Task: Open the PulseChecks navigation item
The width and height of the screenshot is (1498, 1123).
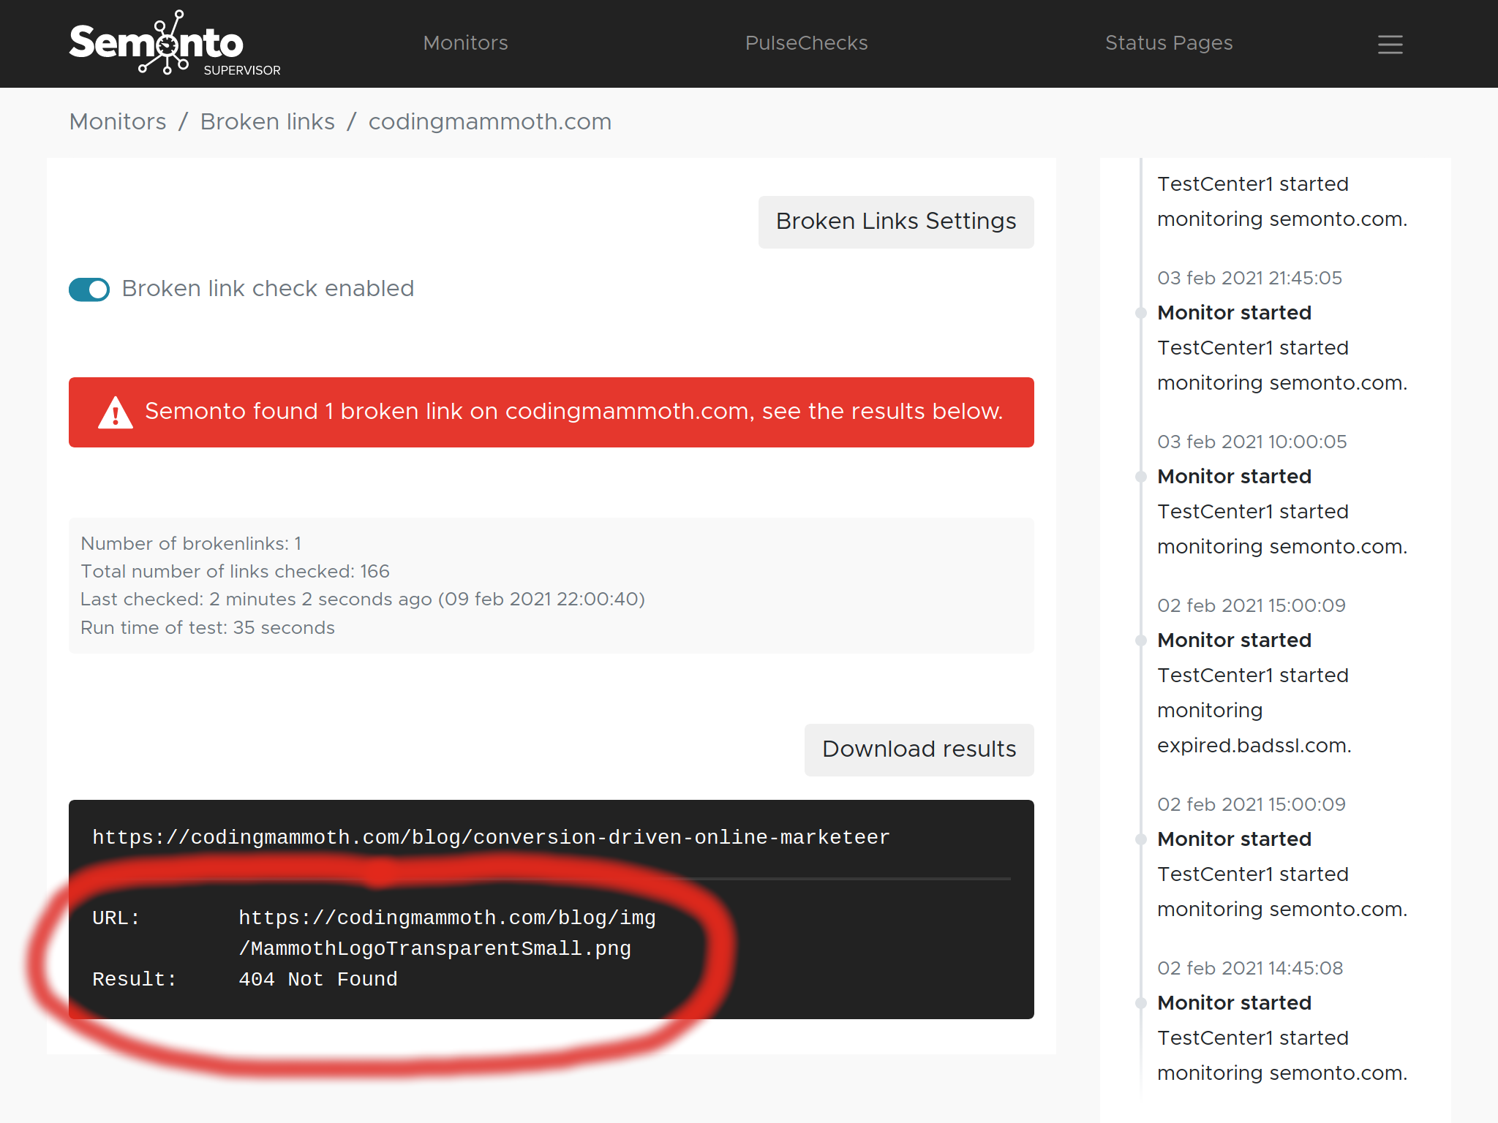Action: [x=806, y=43]
